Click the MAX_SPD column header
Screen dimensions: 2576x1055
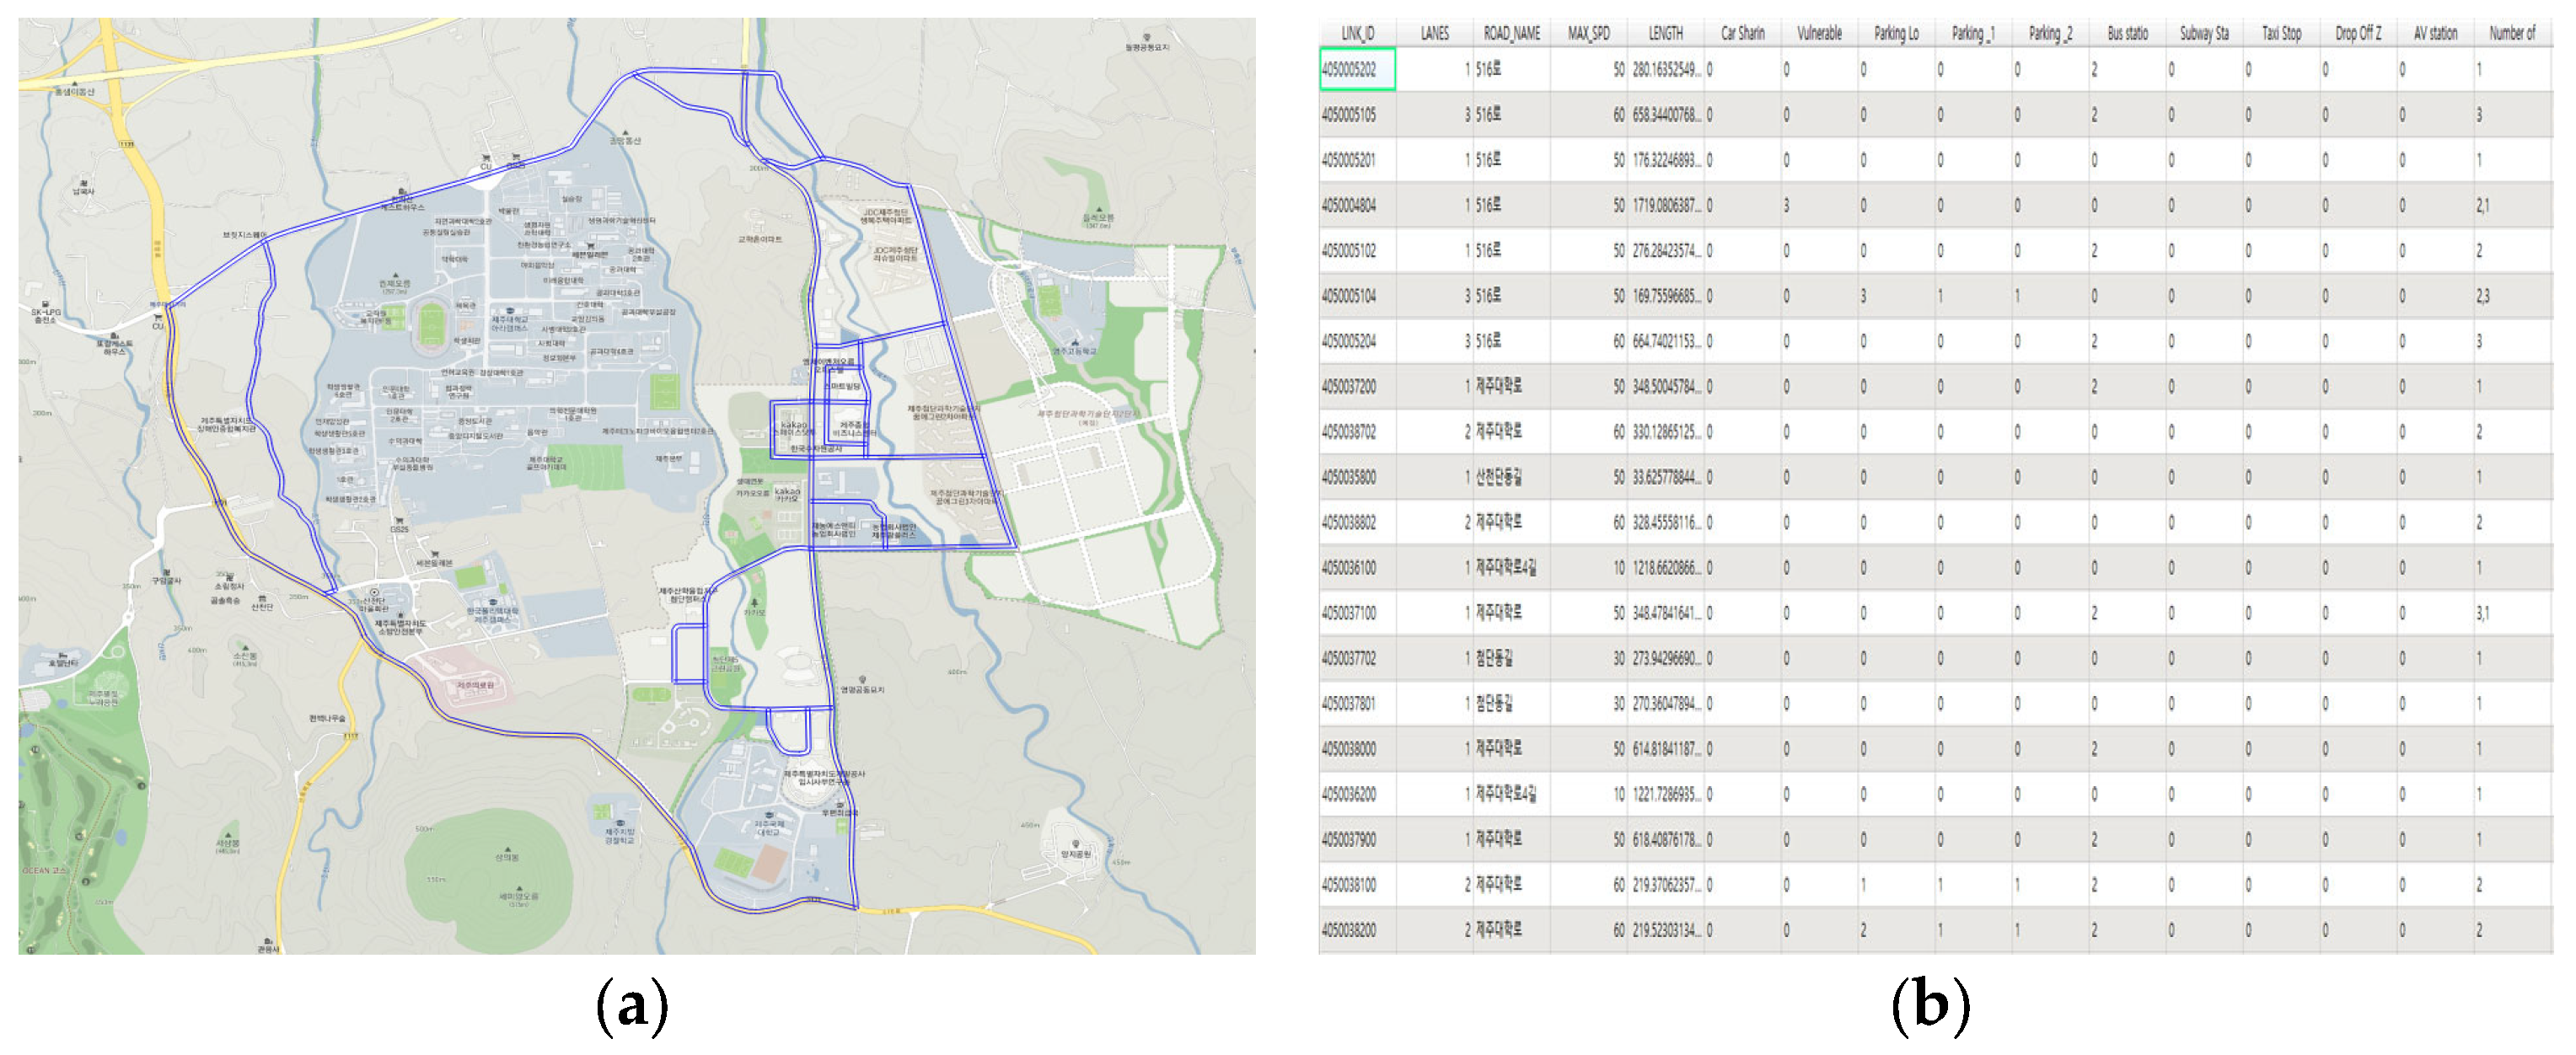pyautogui.click(x=1588, y=33)
